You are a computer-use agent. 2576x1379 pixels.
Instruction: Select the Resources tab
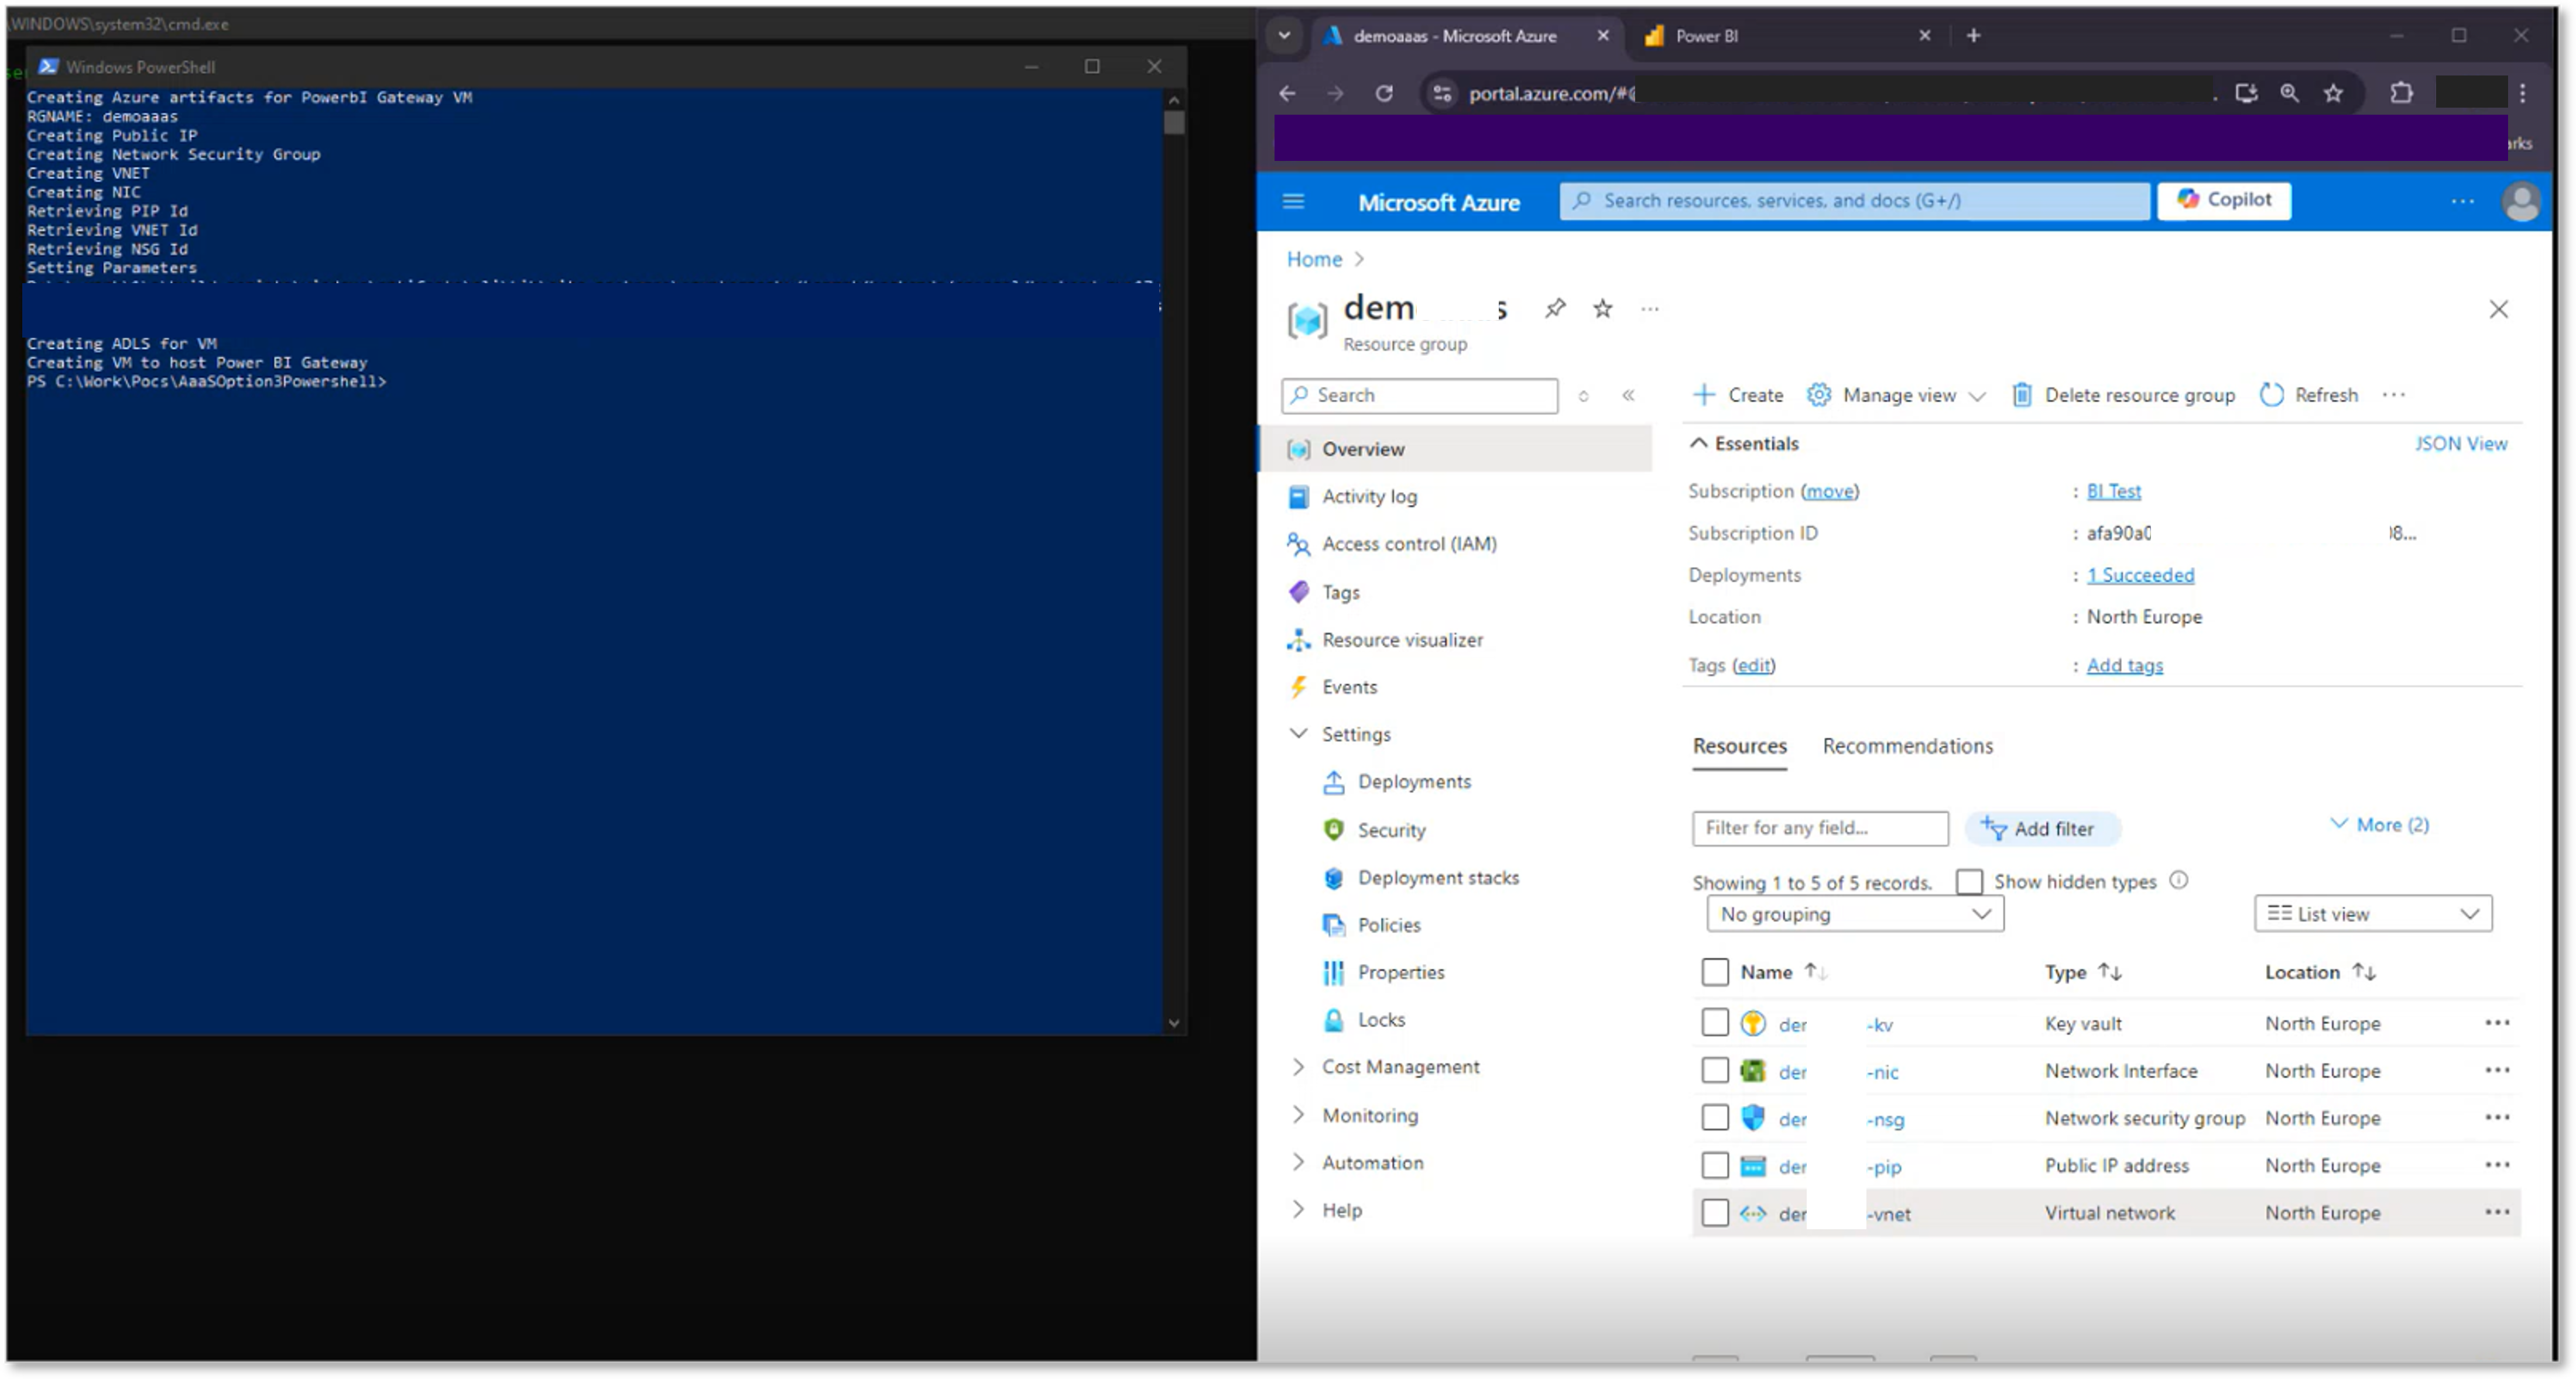pyautogui.click(x=1739, y=747)
